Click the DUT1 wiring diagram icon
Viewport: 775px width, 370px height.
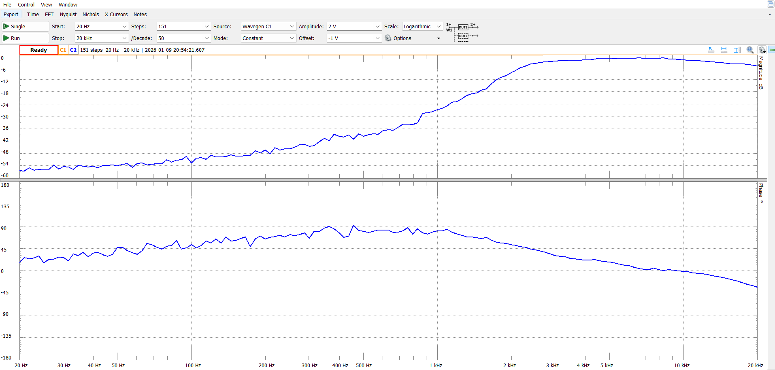463,27
